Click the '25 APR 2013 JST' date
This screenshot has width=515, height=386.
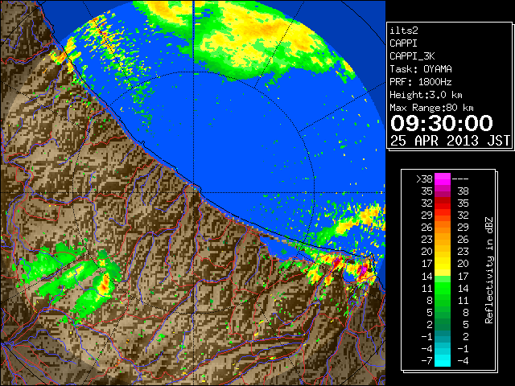pos(450,141)
